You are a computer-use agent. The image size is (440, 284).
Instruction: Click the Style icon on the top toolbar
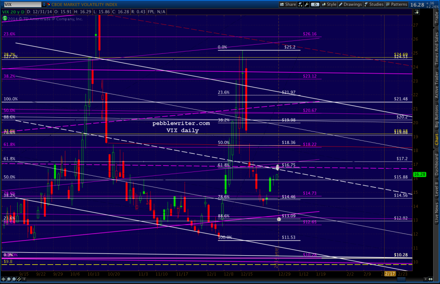pyautogui.click(x=330, y=4)
